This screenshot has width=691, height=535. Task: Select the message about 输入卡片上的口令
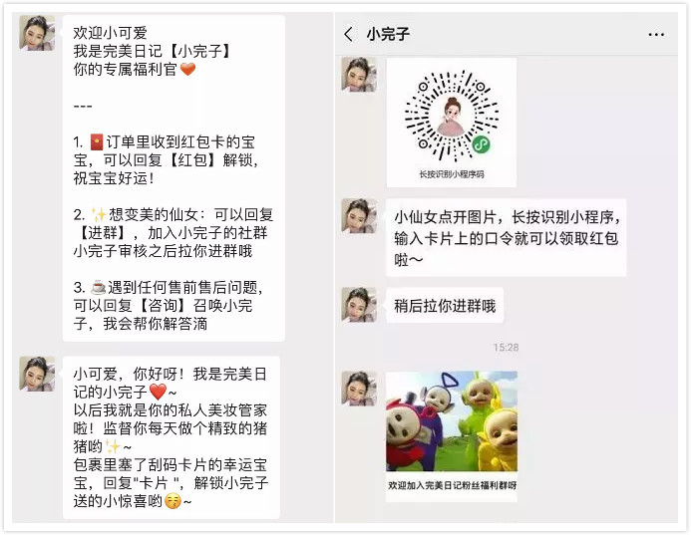506,238
